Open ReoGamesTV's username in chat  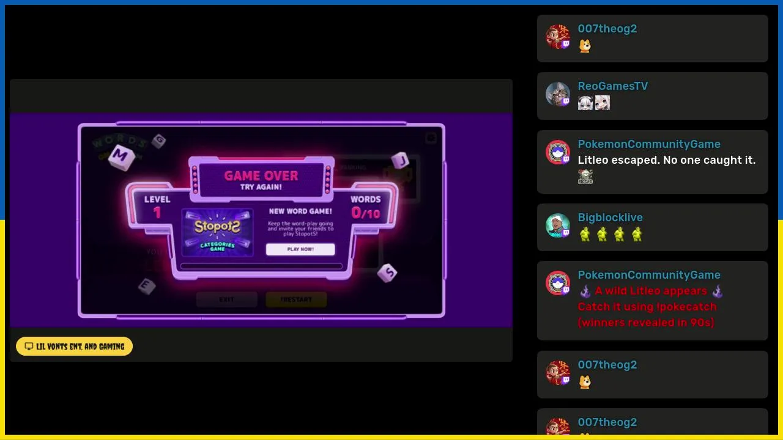612,86
